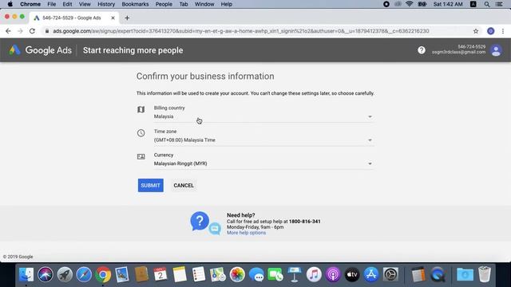Open the People menu
Image resolution: width=511 pixels, height=287 pixels.
164,4
